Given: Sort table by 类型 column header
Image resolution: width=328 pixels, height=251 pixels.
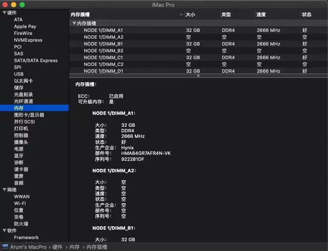Looking at the screenshot, I should pos(226,14).
